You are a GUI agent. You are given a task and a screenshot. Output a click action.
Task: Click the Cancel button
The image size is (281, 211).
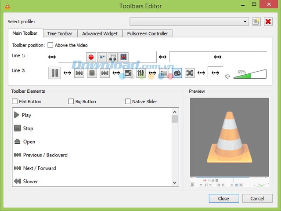click(257, 198)
